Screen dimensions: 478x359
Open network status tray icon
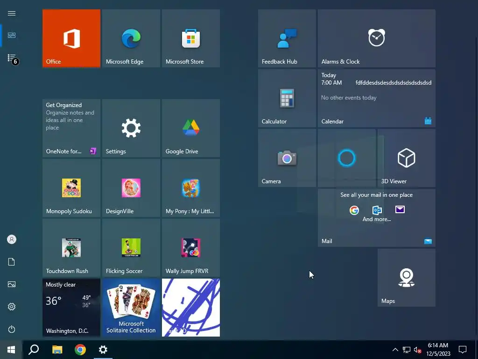(x=407, y=350)
